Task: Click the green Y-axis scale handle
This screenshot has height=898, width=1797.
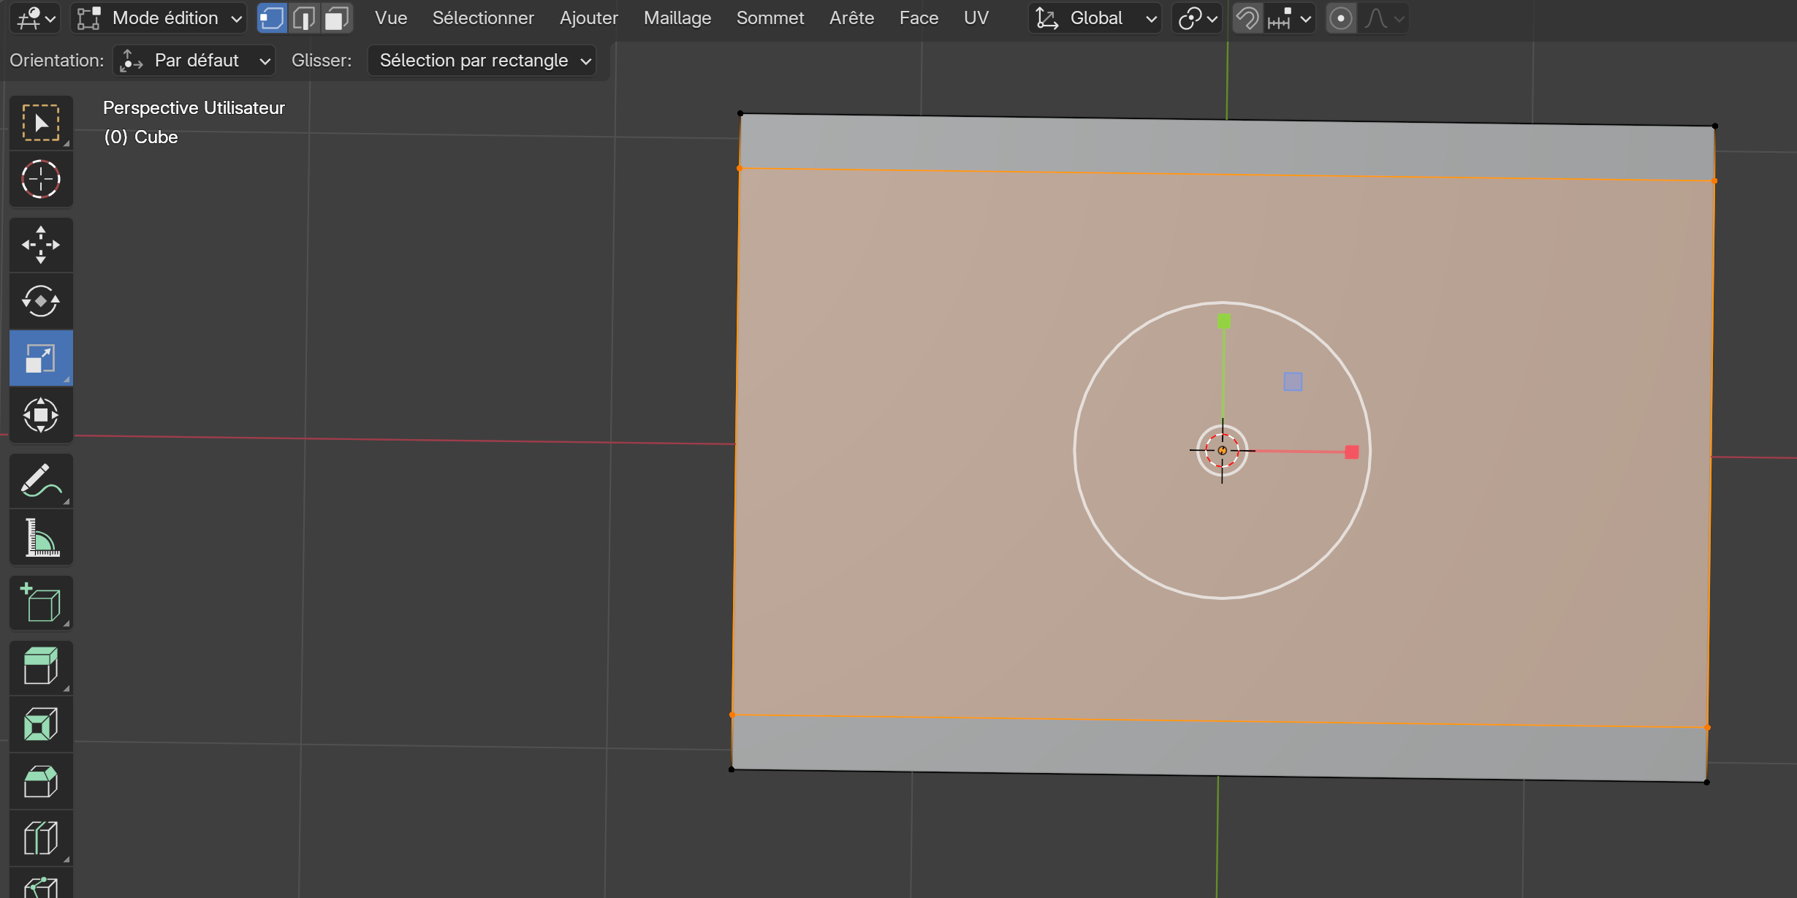Action: click(x=1224, y=321)
